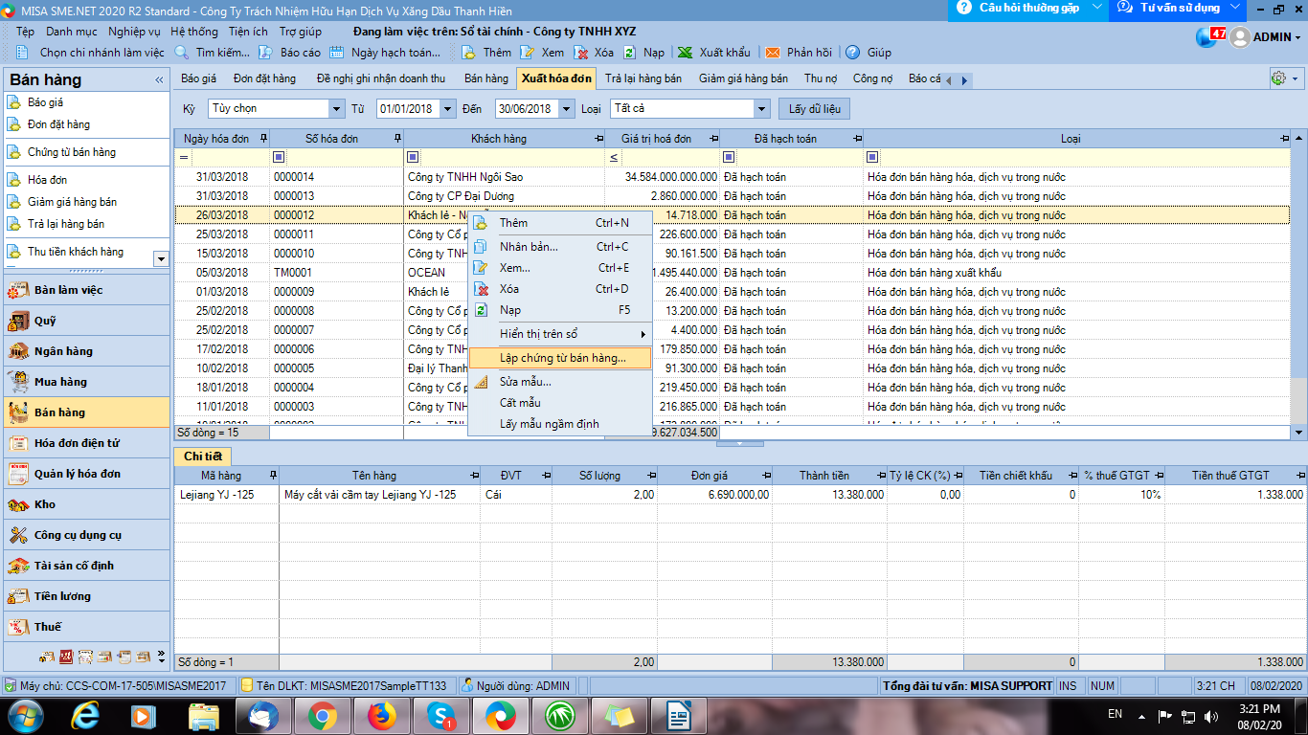Click Google Chrome icon in taskbar
Viewport: 1308px width, 735px height.
point(322,715)
